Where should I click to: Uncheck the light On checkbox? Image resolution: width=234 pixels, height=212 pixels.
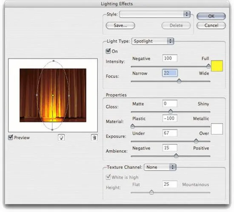[108, 51]
